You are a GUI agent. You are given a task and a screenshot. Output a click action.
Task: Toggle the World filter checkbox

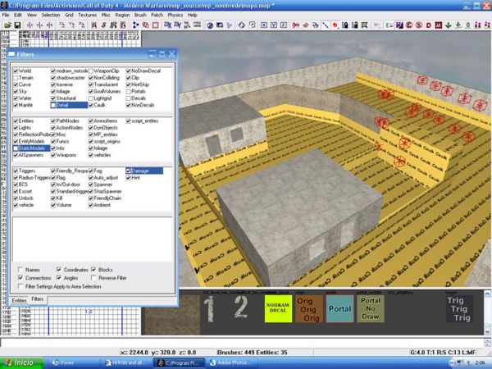click(x=16, y=71)
